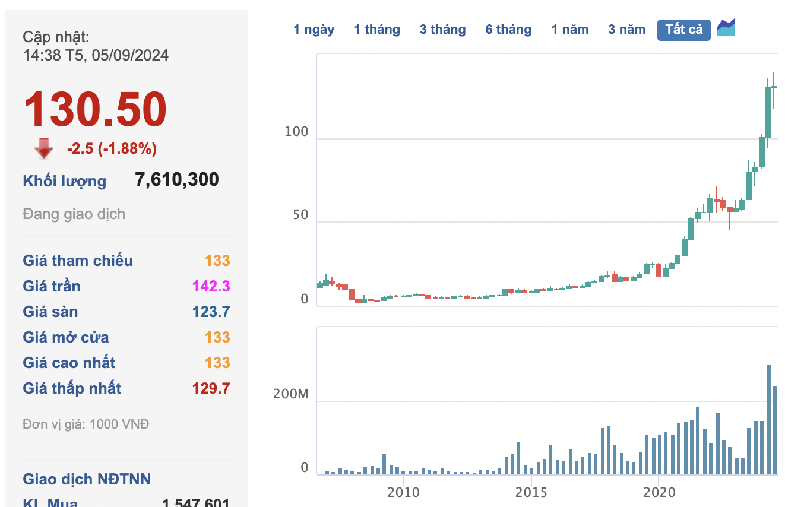Click the latest candlestick near 130
Viewport: 785px width, 507px height.
click(x=774, y=87)
